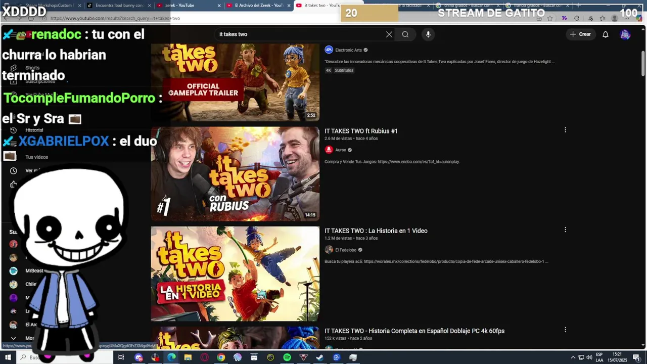Clear the YouTube search box with the X
The height and width of the screenshot is (364, 647).
coord(389,34)
